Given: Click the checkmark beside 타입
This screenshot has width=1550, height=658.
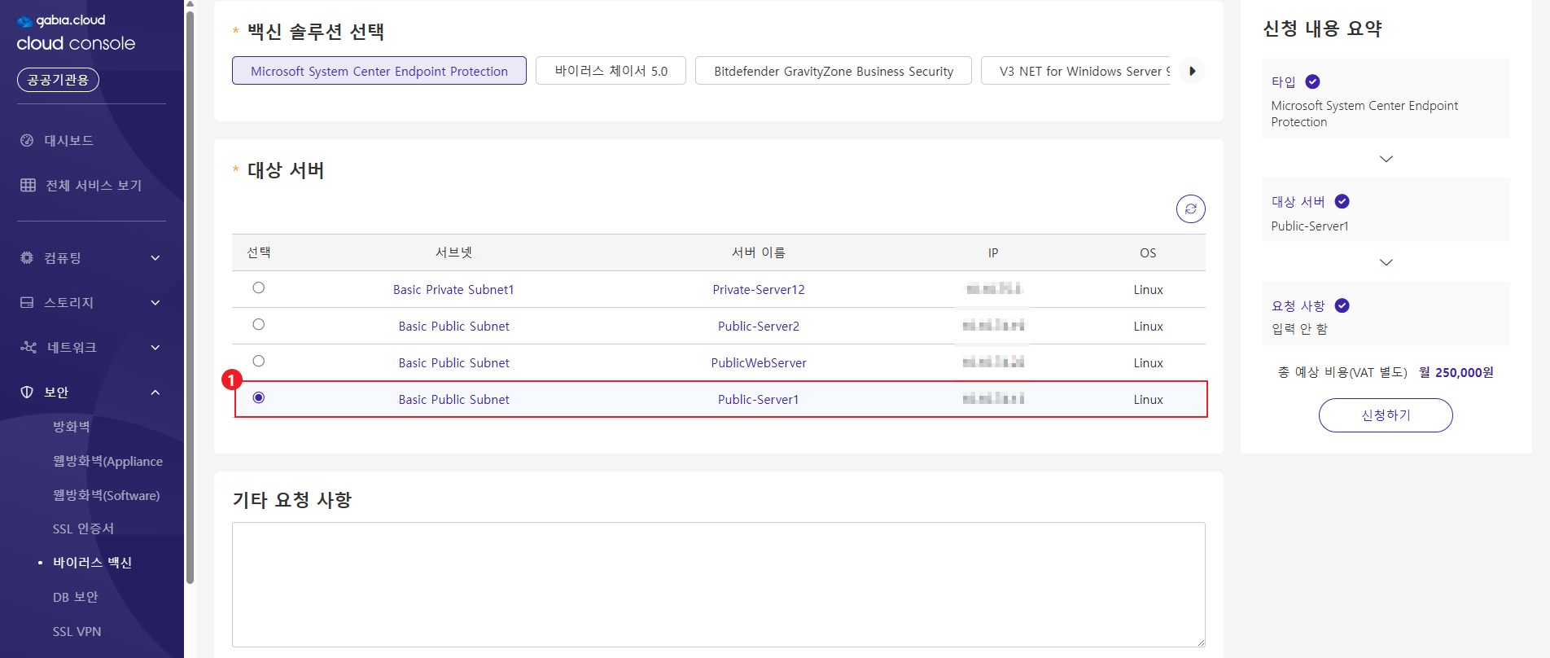Looking at the screenshot, I should point(1312,81).
